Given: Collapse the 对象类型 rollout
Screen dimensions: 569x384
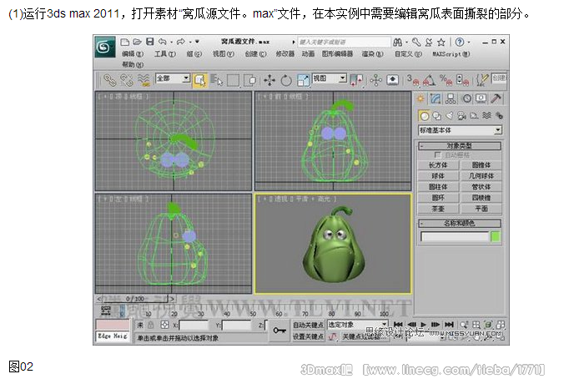Looking at the screenshot, I should (460, 146).
